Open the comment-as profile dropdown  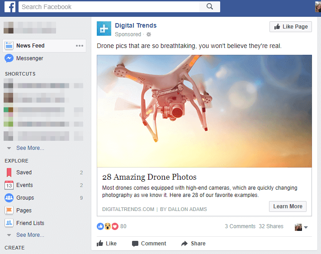coord(301,227)
